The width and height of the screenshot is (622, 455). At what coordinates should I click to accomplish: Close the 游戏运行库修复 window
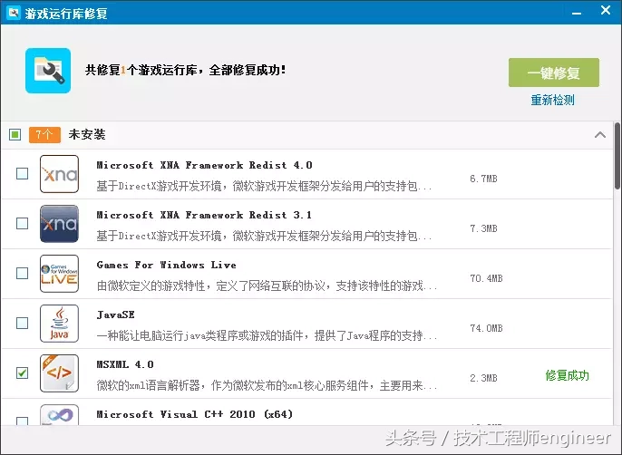pyautogui.click(x=606, y=10)
